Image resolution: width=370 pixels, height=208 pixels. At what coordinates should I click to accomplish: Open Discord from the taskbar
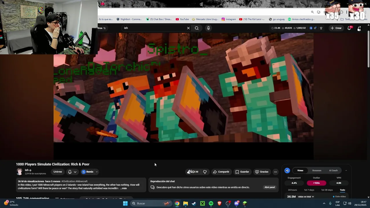236,203
